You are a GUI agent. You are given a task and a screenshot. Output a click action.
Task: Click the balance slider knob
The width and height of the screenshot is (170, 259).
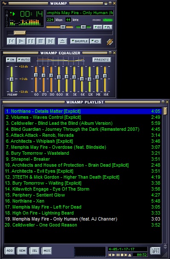84,27
